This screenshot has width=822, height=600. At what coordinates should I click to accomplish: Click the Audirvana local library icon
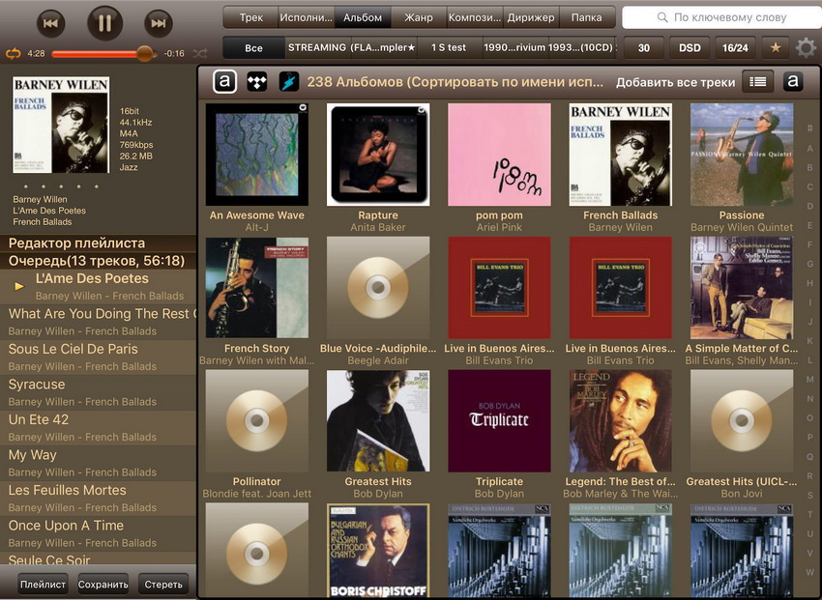pyautogui.click(x=225, y=82)
